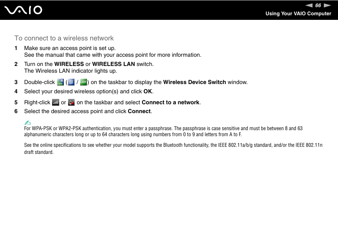Click the green note pencil icon
The height and width of the screenshot is (239, 338).
(x=28, y=123)
